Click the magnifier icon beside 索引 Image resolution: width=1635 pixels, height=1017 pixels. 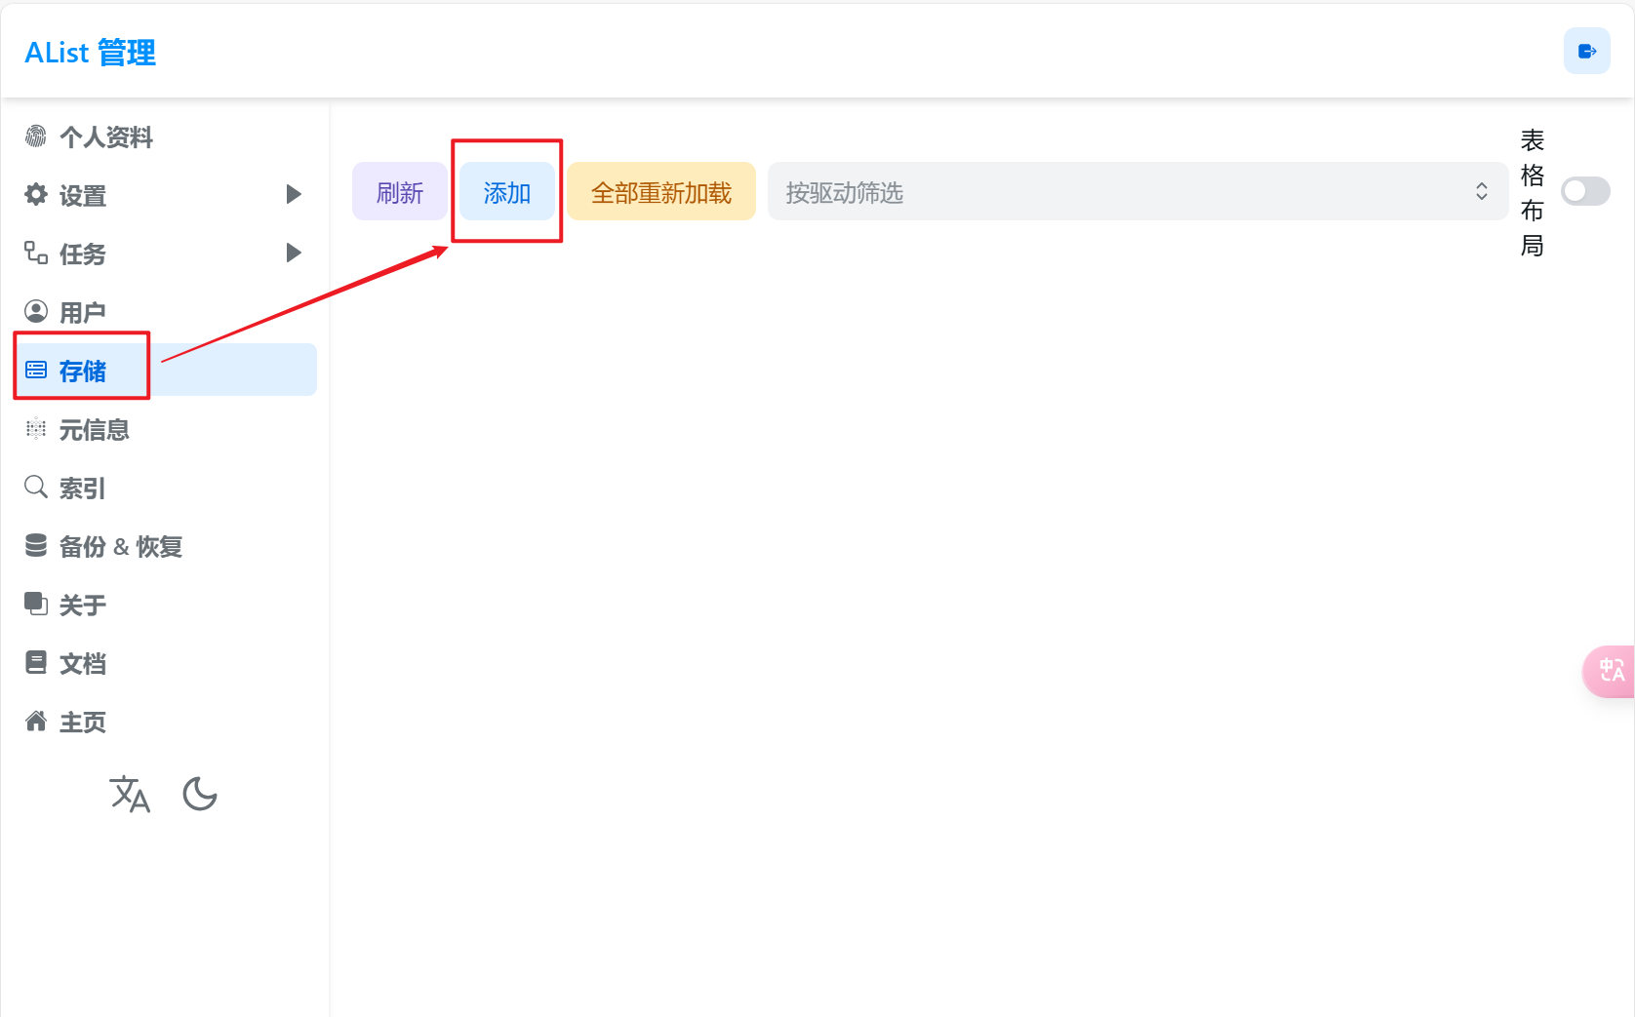coord(36,488)
